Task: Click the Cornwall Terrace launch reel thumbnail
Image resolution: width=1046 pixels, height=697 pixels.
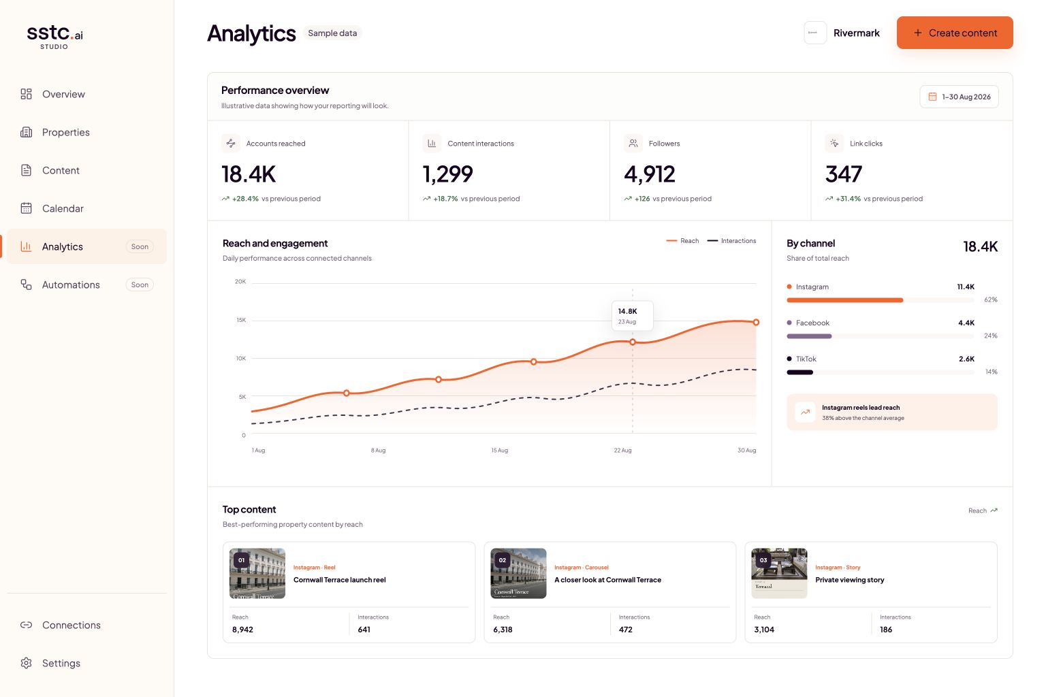Action: (x=257, y=574)
